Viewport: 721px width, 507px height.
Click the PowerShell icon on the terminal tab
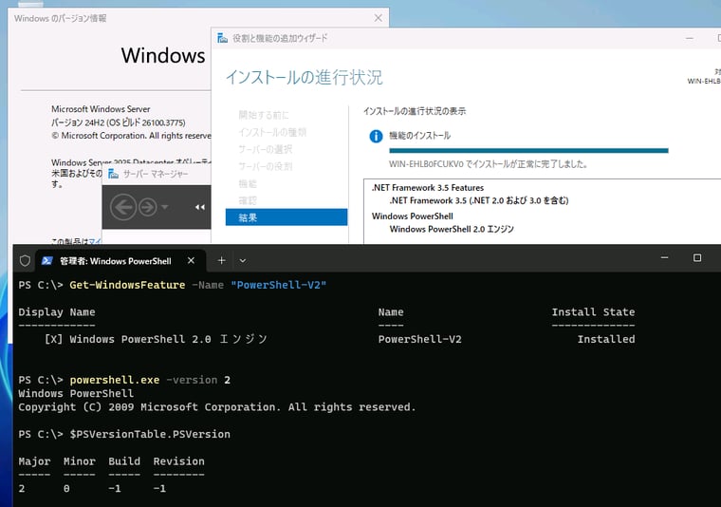tap(46, 261)
